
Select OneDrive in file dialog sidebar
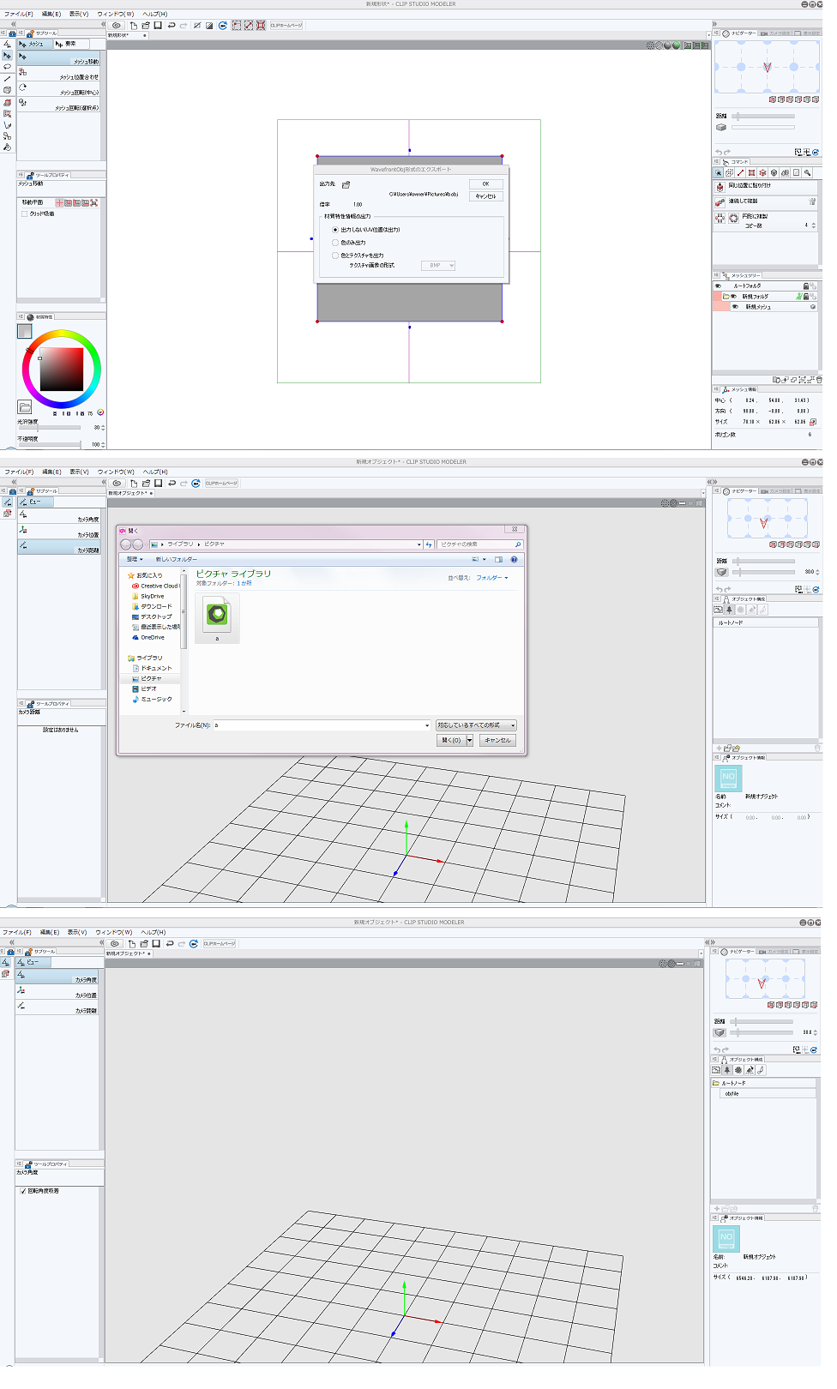tap(148, 637)
